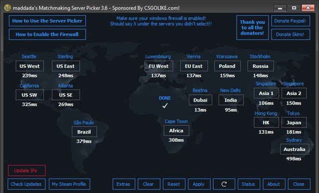Screen dimensions: 319x193
Task: Select the Brazil São Paulo server
Action: [x=84, y=132]
